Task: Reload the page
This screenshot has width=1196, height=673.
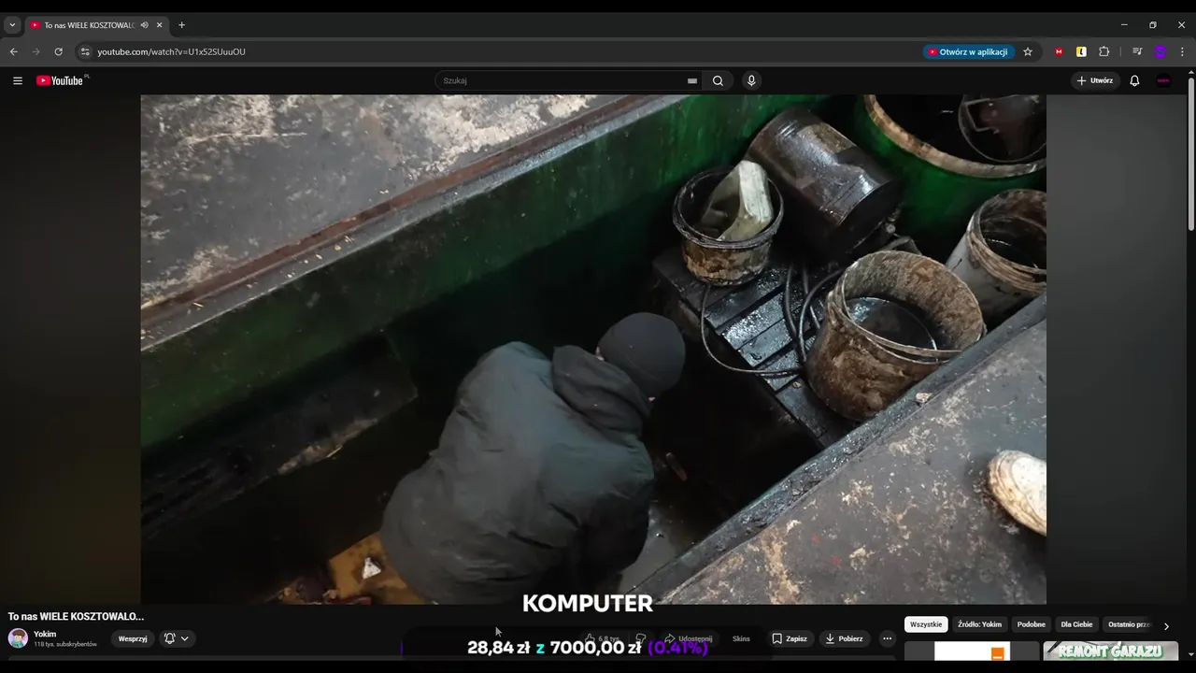Action: tap(58, 51)
